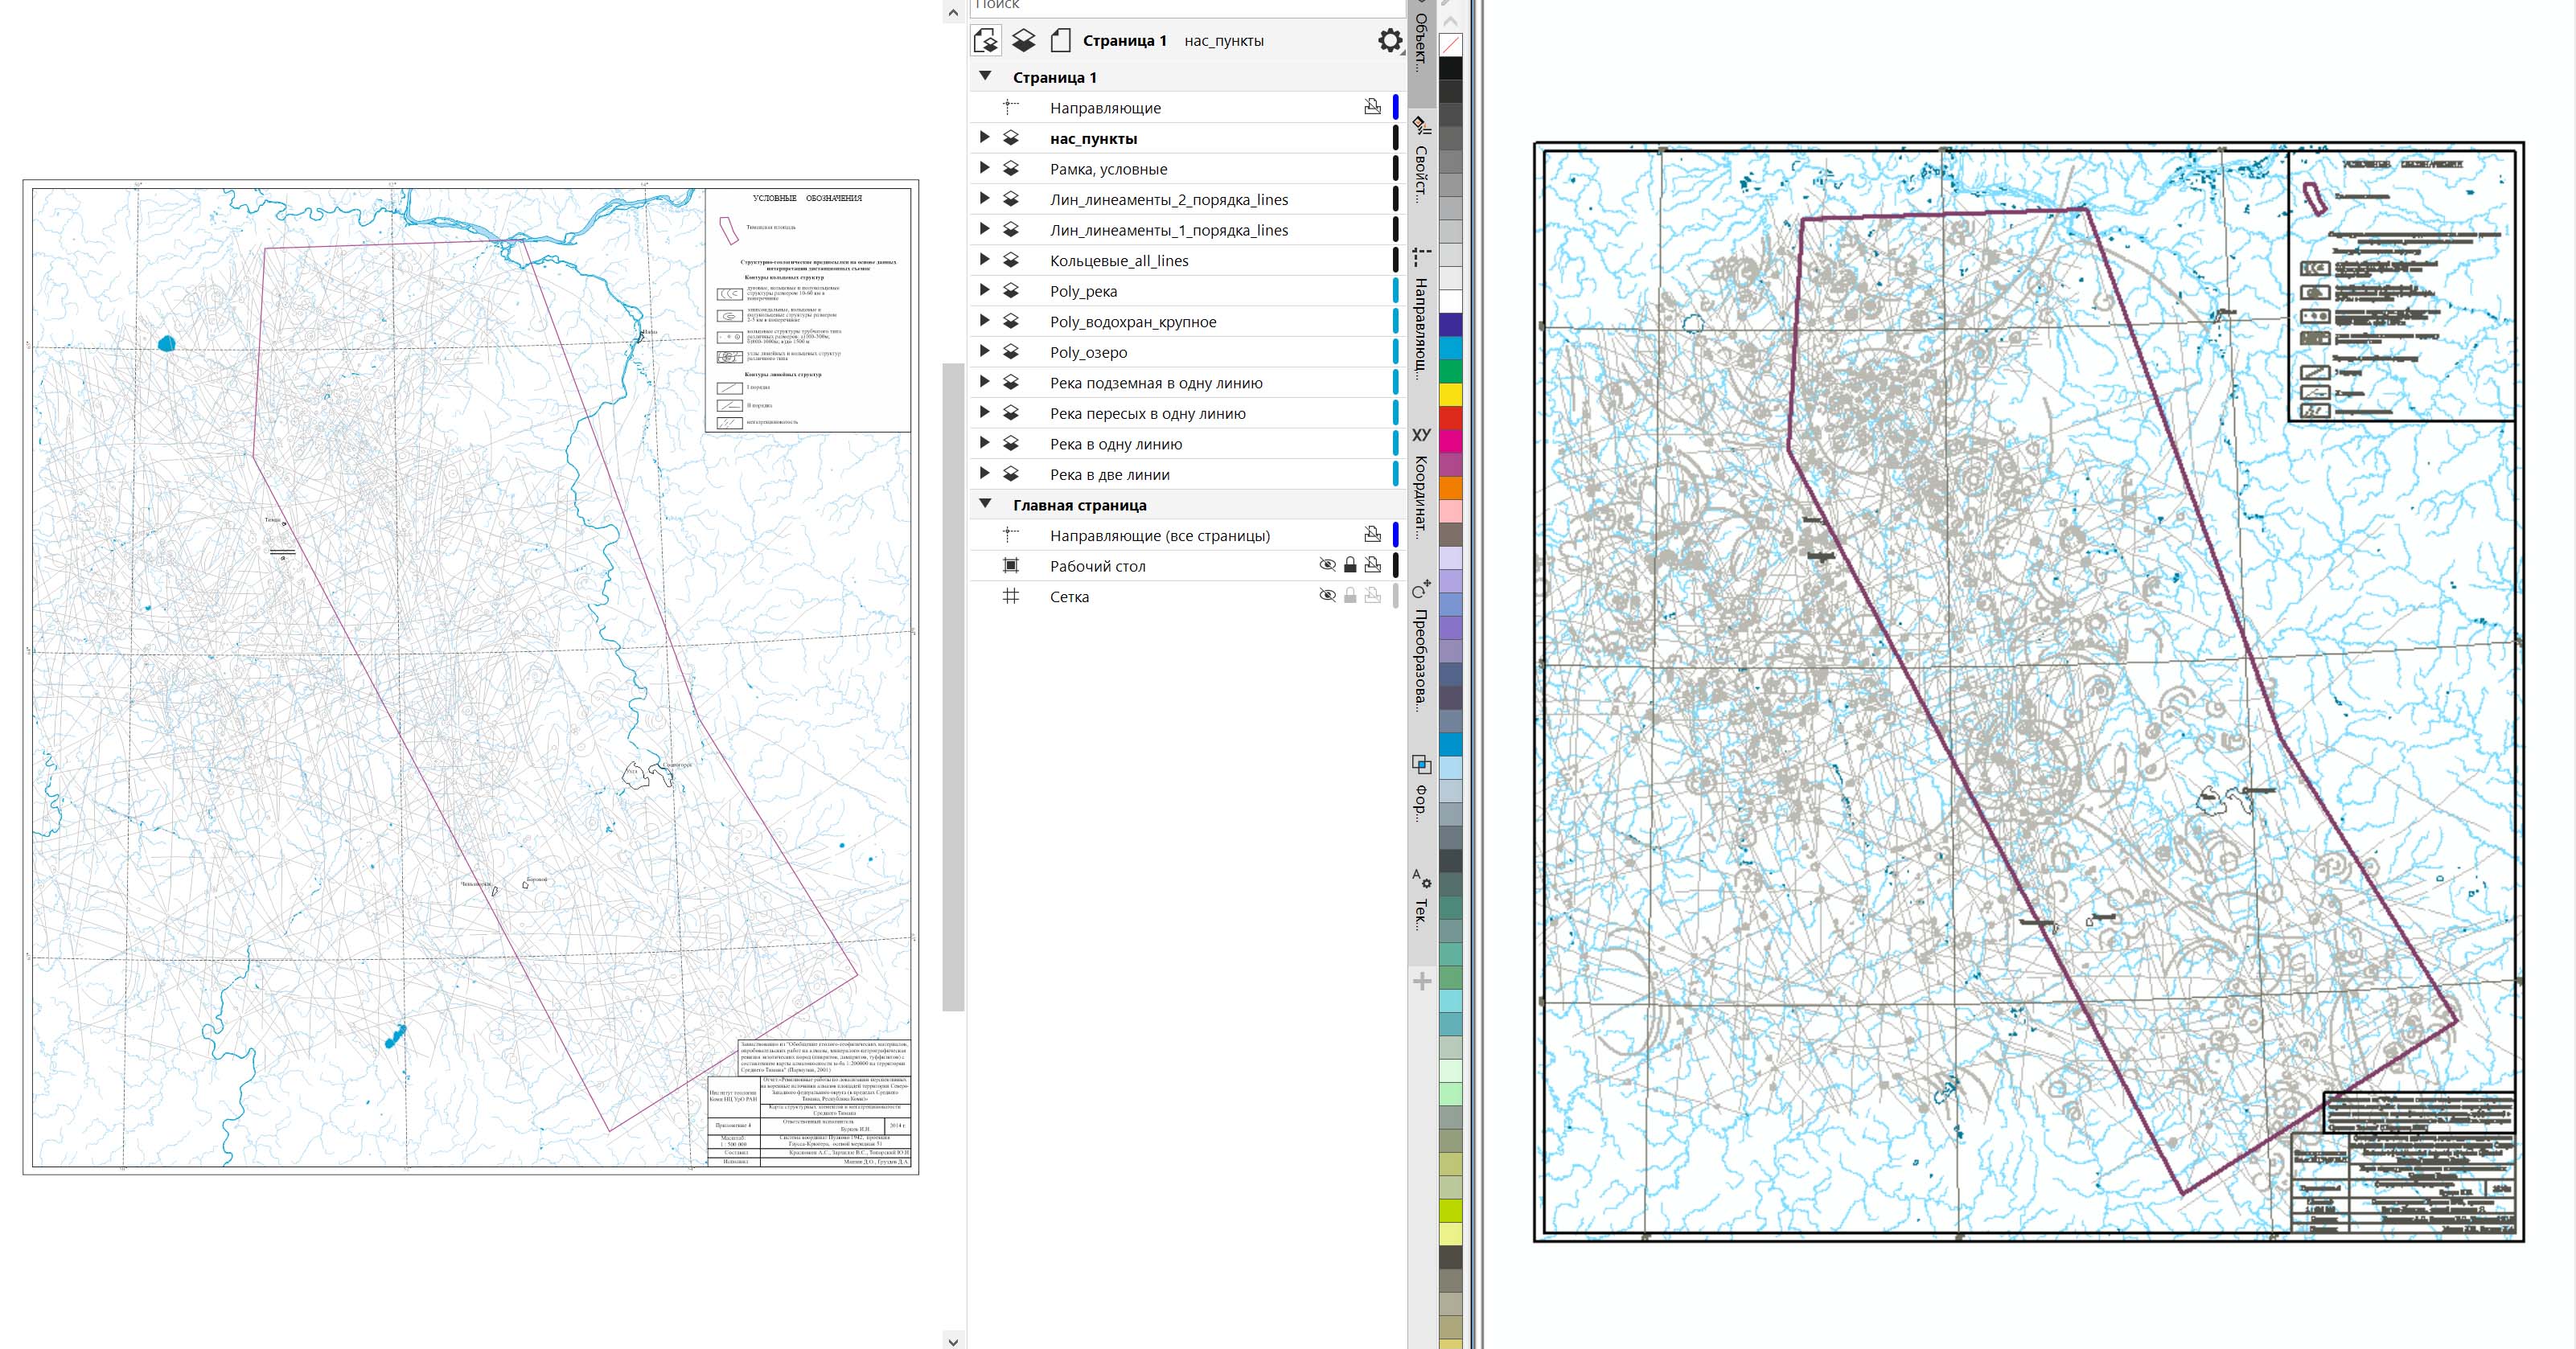Open the Objects panel settings gear

tap(1390, 41)
